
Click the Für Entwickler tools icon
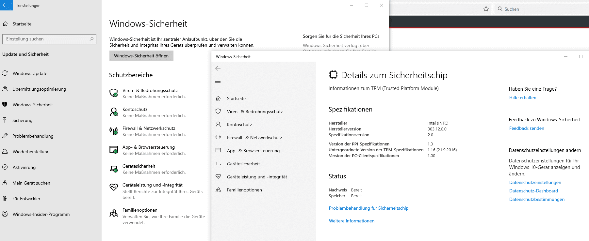[5, 199]
